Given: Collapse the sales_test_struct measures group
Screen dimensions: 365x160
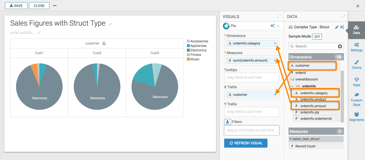Looking at the screenshot, I should (x=290, y=139).
